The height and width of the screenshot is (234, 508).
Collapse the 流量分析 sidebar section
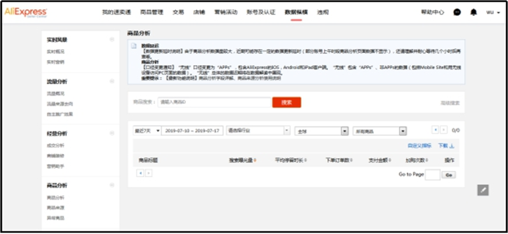click(112, 81)
